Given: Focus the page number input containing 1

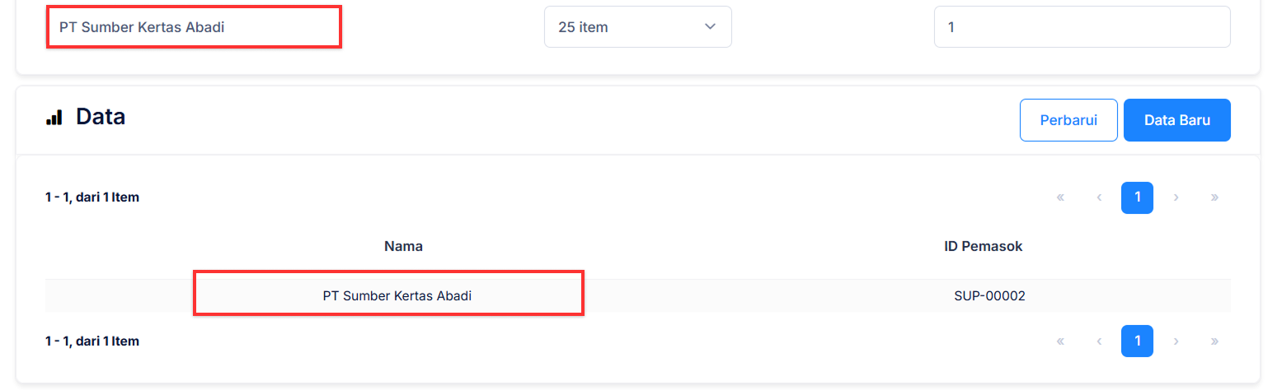Looking at the screenshot, I should (x=1082, y=27).
